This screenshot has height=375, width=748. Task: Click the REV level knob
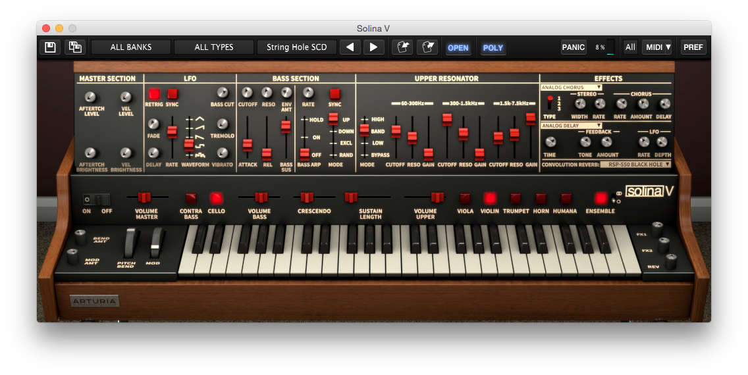coord(671,262)
